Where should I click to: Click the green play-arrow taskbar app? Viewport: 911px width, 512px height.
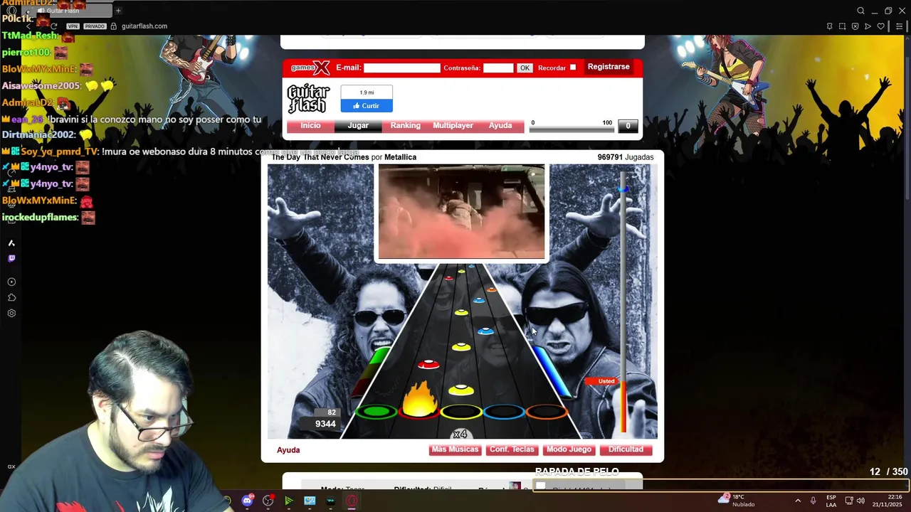point(289,501)
